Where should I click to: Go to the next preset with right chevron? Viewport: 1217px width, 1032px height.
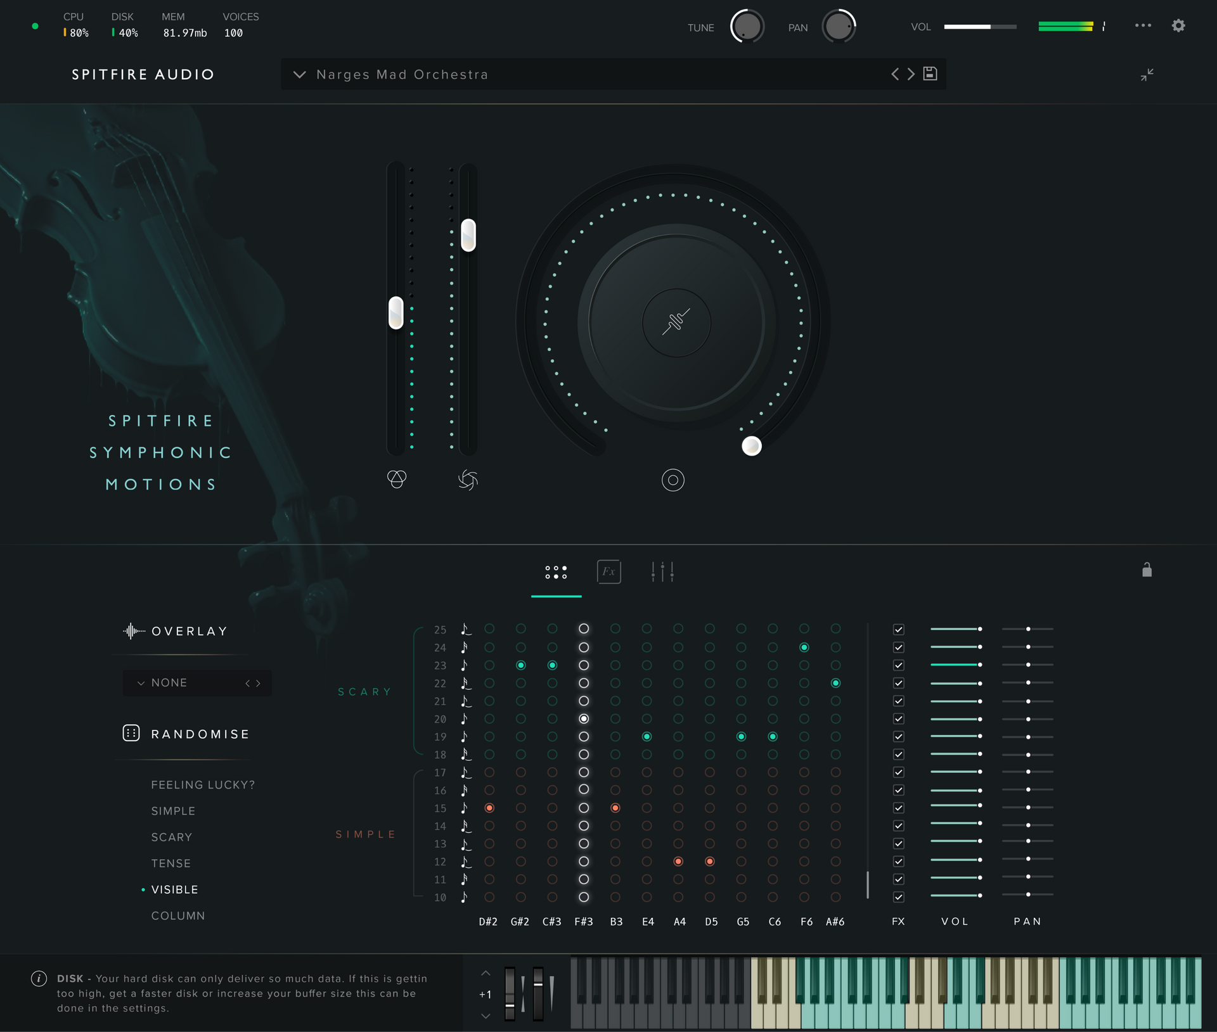tap(911, 74)
